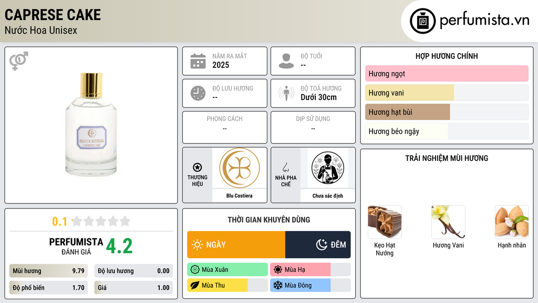The height and width of the screenshot is (303, 538).
Task: Click the Blu Costiera brand name link
Action: [239, 196]
